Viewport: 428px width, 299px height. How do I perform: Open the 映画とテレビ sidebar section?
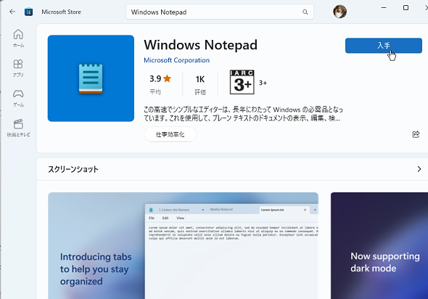click(18, 128)
